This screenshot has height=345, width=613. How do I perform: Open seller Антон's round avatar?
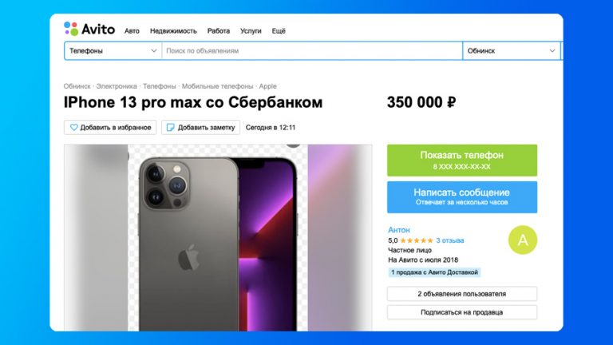(523, 240)
